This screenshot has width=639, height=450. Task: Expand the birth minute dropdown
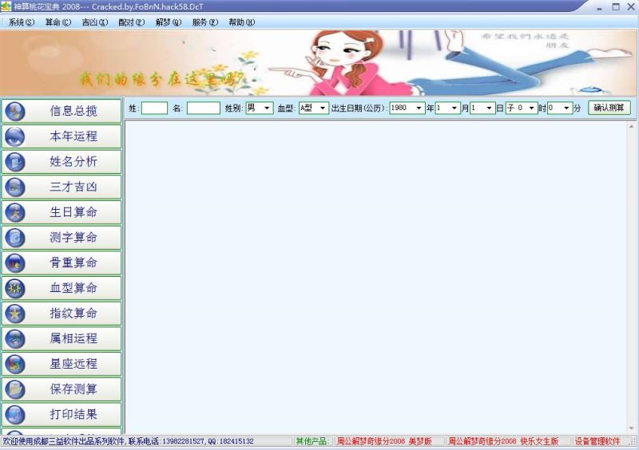point(566,108)
